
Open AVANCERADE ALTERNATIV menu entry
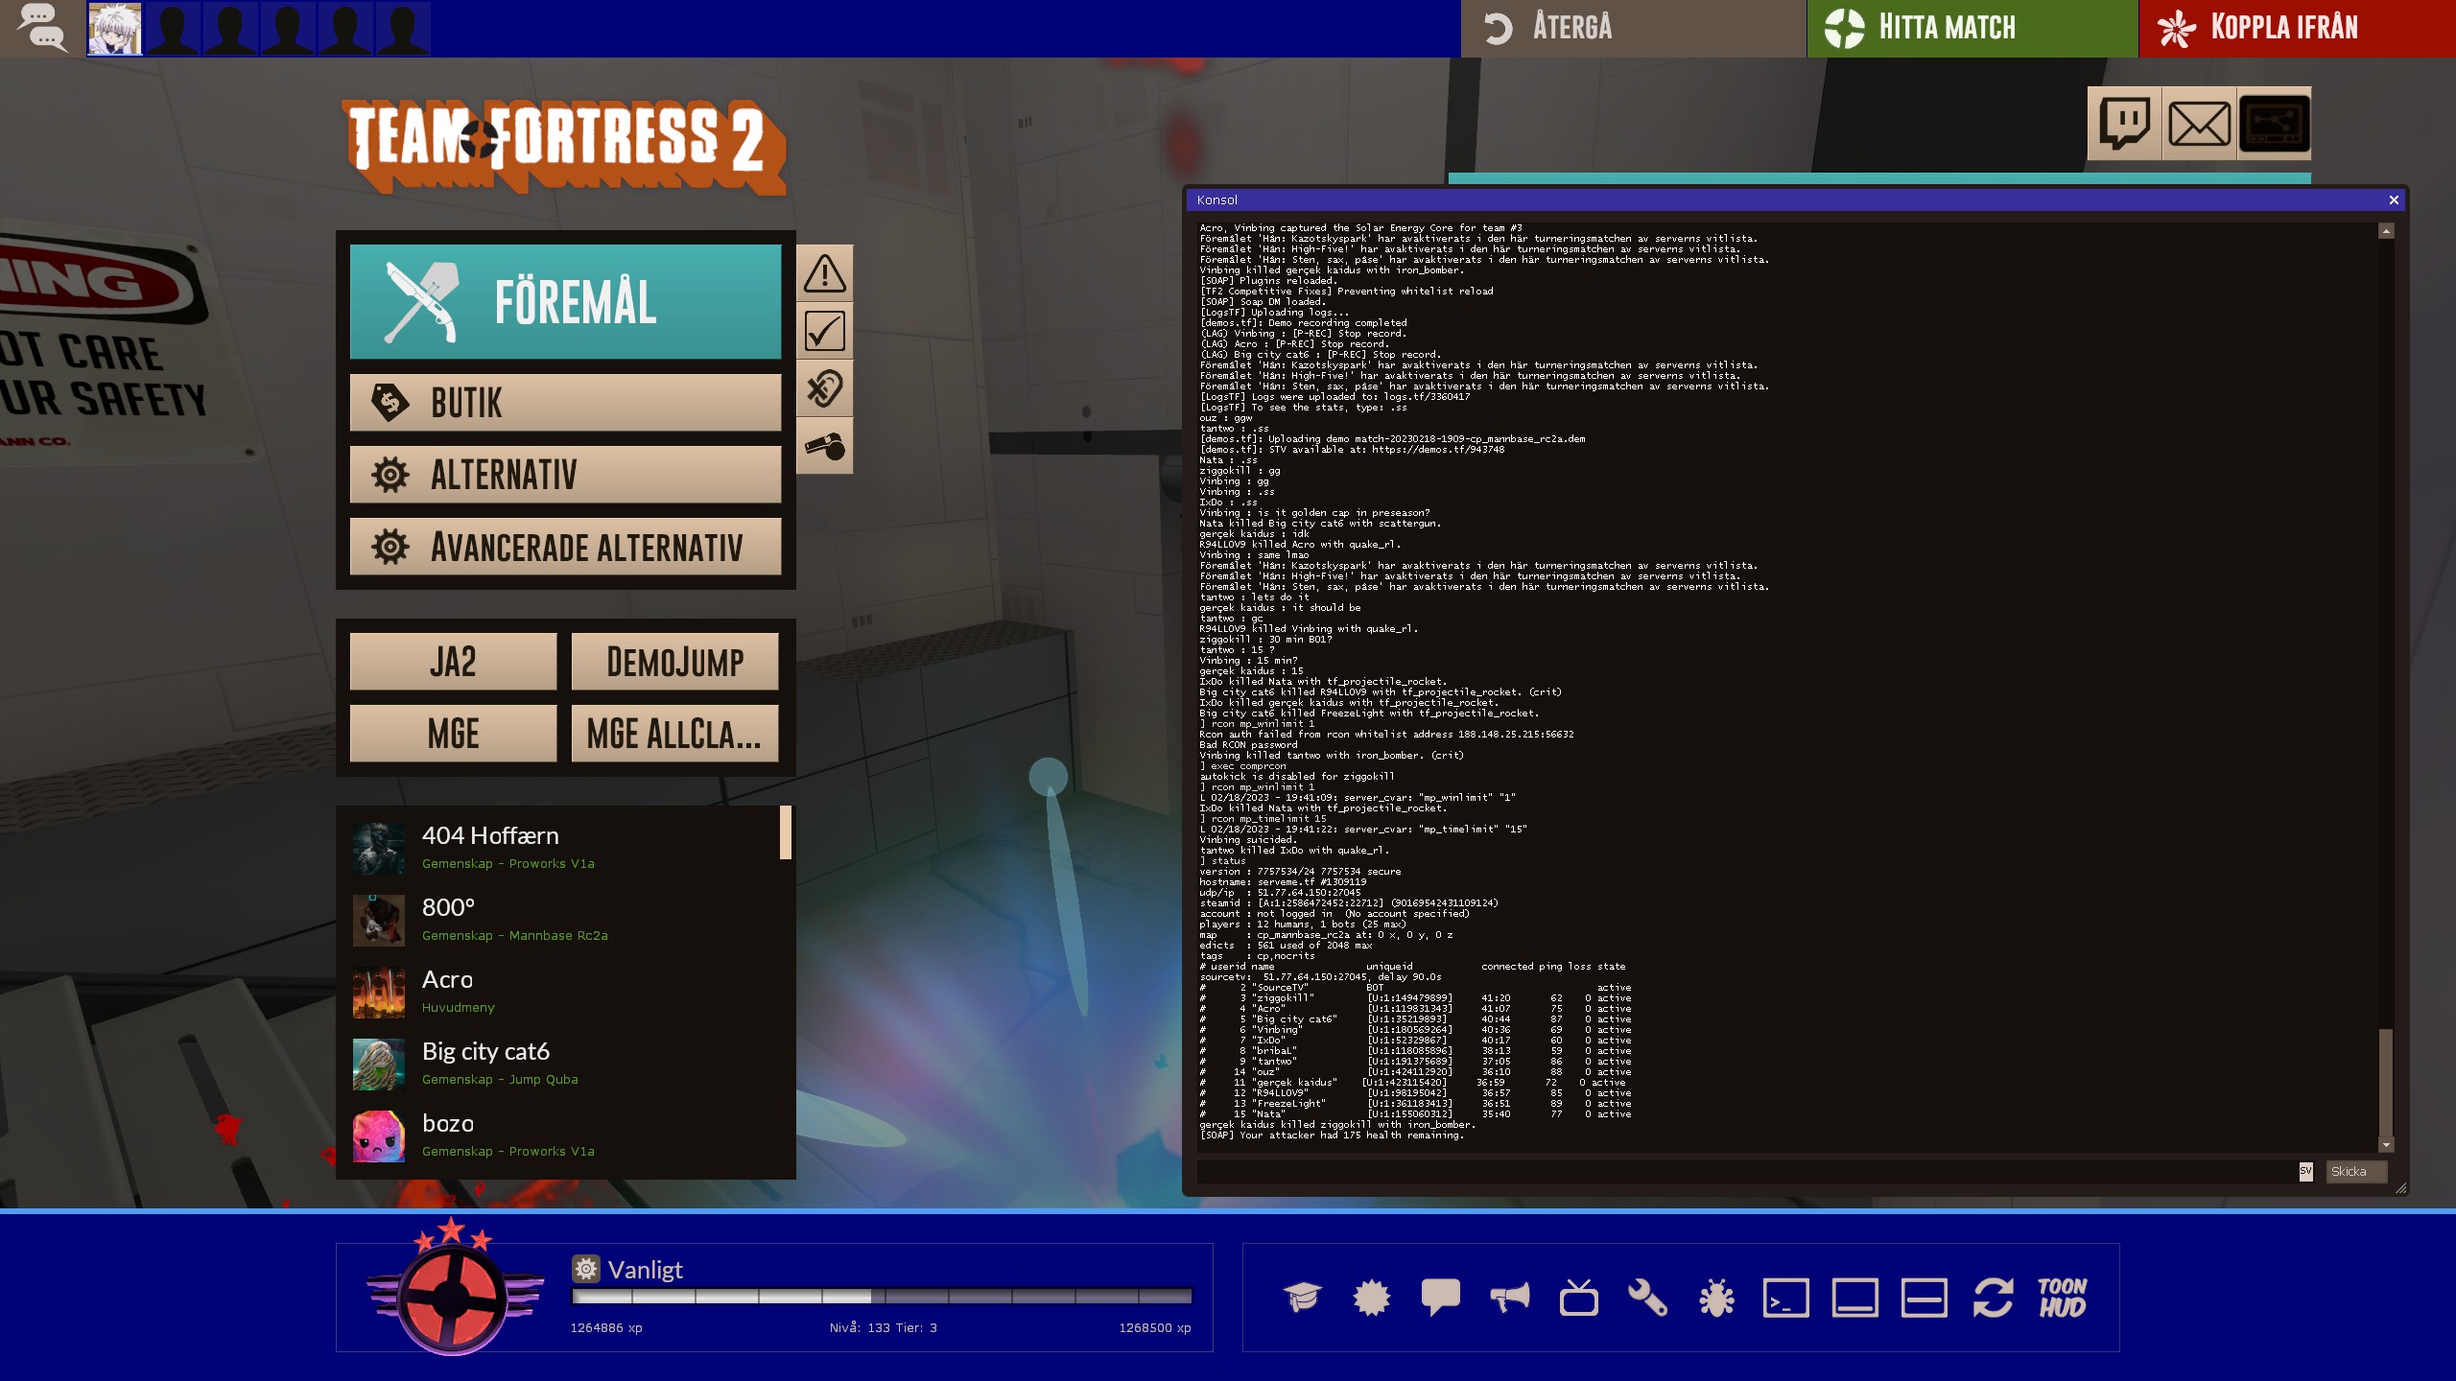tap(565, 547)
